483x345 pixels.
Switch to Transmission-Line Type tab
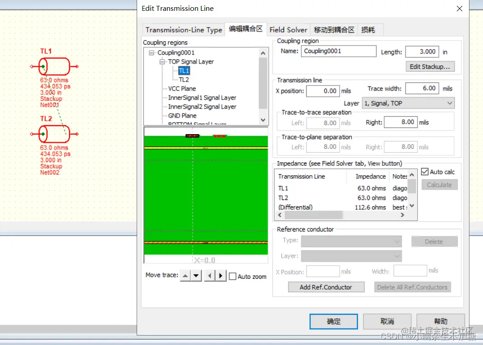click(x=184, y=30)
